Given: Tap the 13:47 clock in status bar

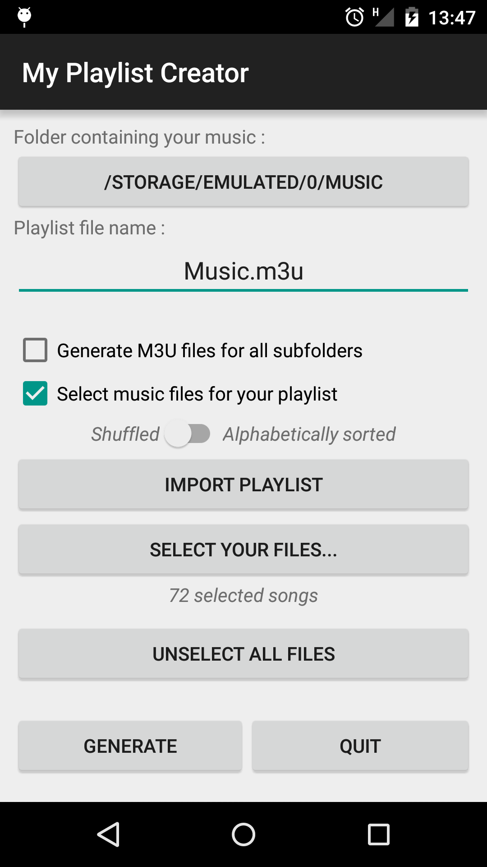Looking at the screenshot, I should 452,18.
